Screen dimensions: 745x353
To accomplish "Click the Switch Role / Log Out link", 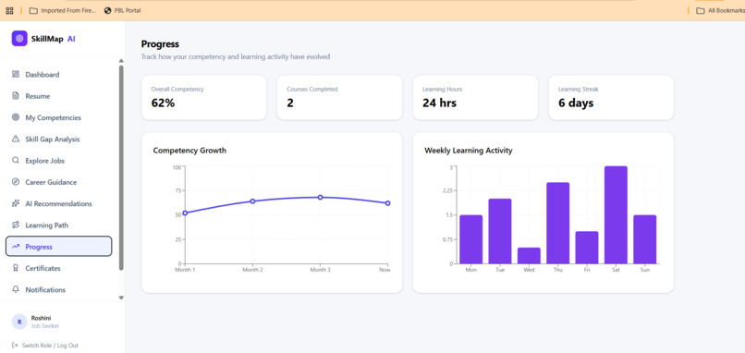I will coord(45,346).
